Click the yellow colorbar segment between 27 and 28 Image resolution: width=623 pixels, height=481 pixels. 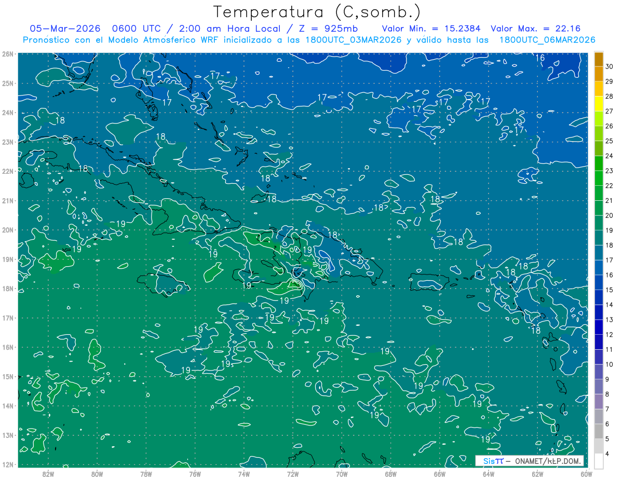click(599, 104)
